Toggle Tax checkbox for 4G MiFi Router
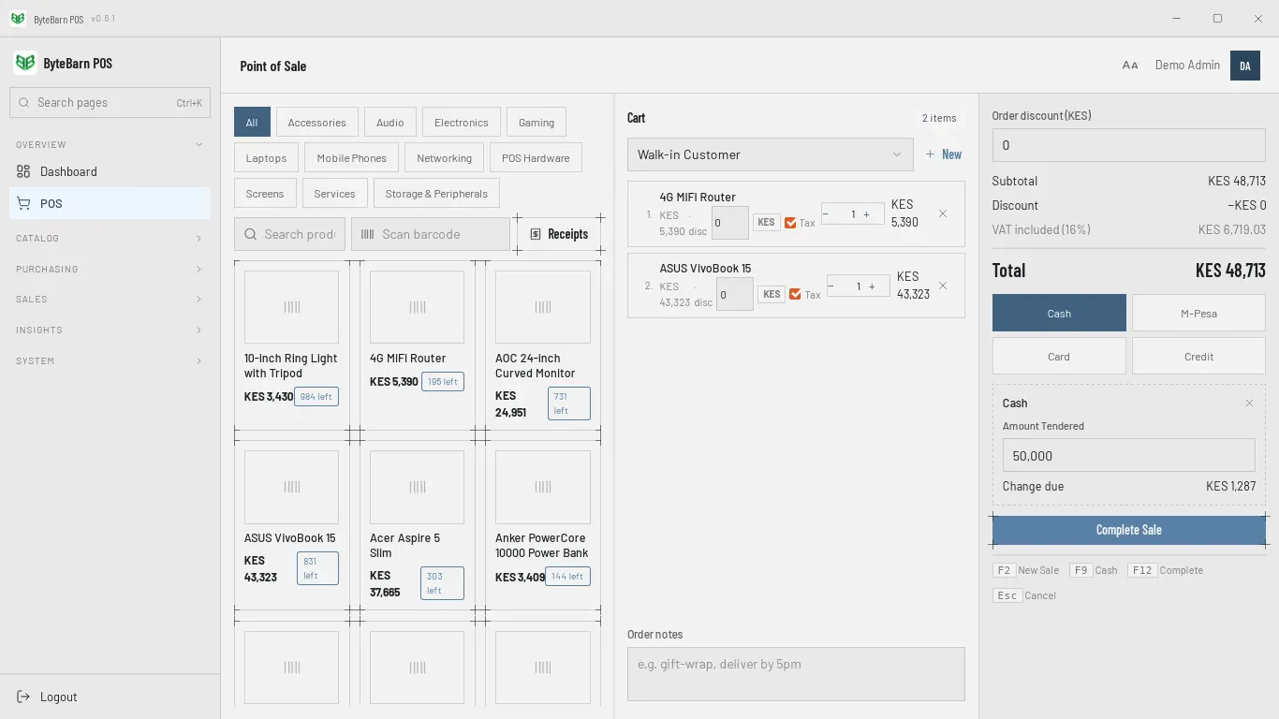 pyautogui.click(x=790, y=223)
